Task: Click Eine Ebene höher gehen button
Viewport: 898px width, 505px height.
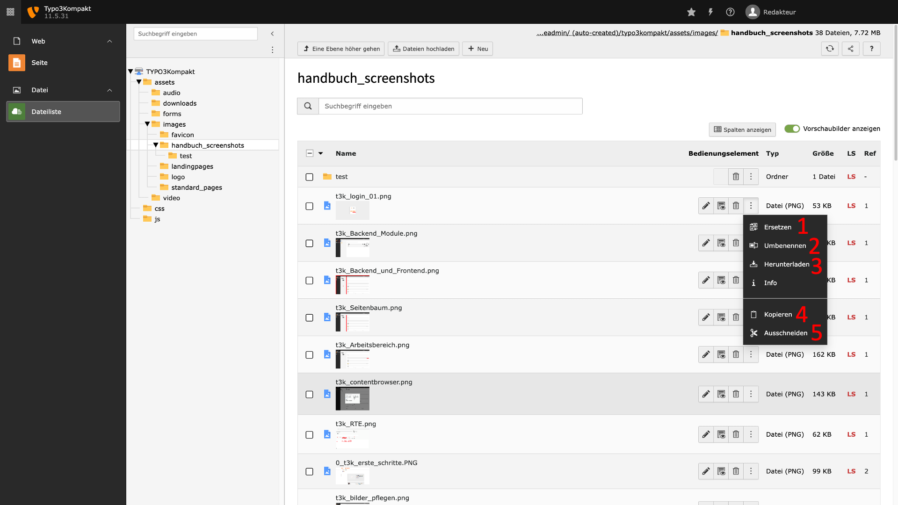Action: [x=341, y=49]
